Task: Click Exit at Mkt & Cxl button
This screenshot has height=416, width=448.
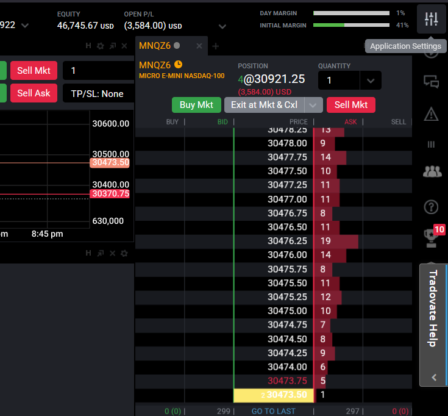Action: (x=265, y=105)
